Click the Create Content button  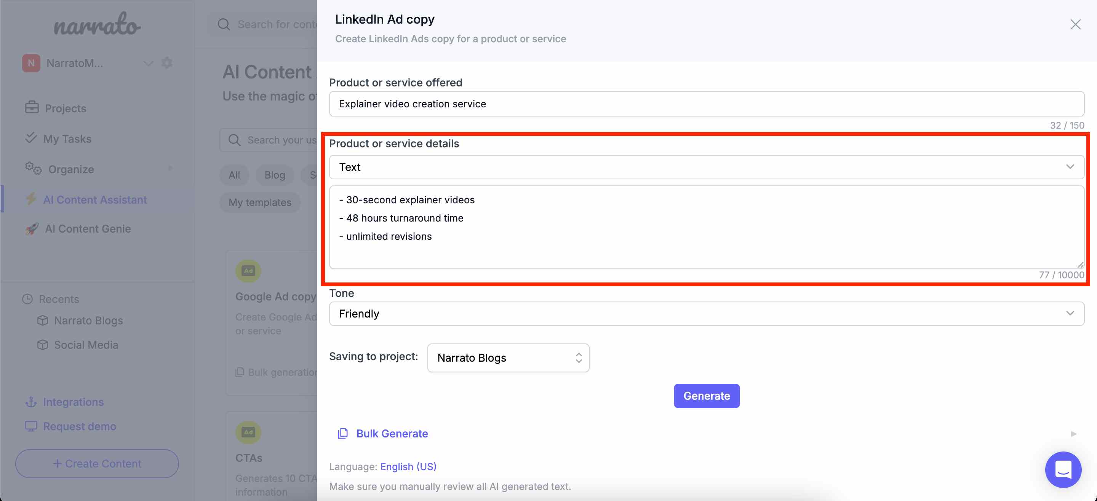pyautogui.click(x=97, y=464)
